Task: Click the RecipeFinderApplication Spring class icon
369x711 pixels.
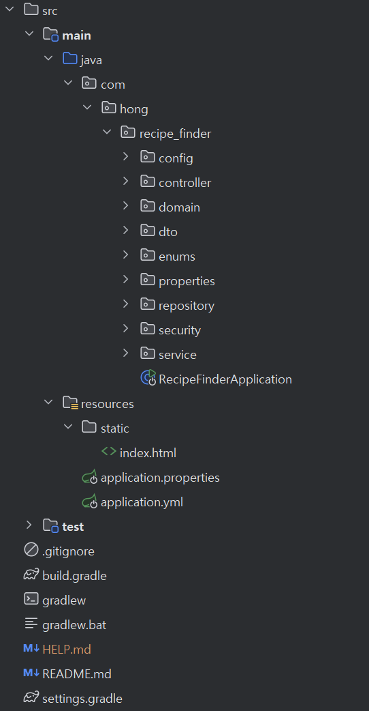Action: 148,378
